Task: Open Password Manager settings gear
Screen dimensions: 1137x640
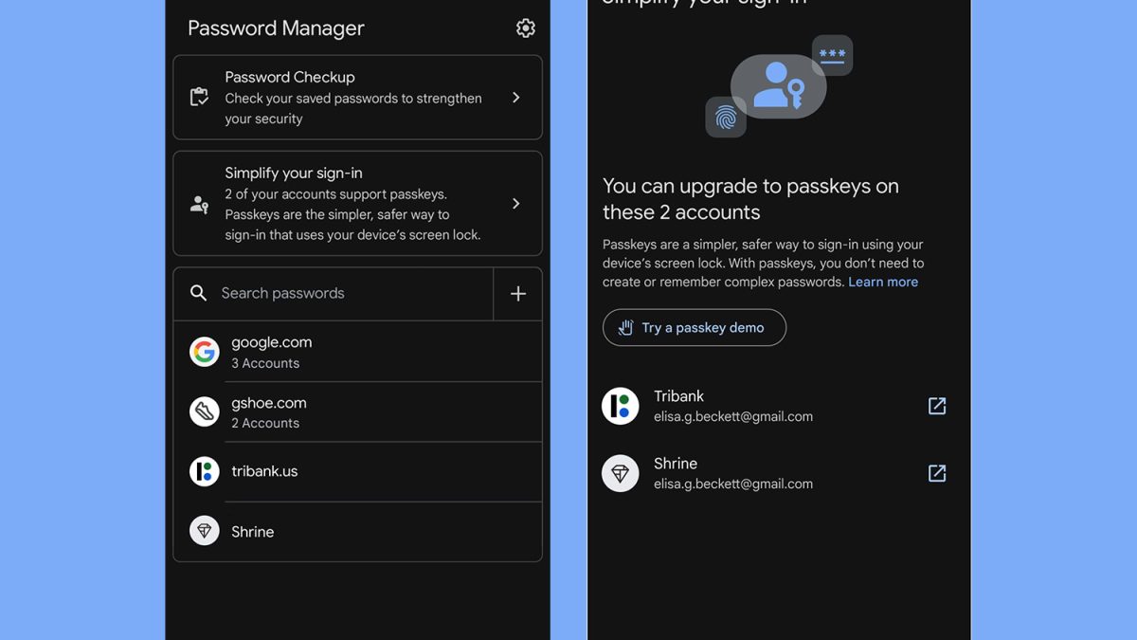Action: tap(525, 28)
